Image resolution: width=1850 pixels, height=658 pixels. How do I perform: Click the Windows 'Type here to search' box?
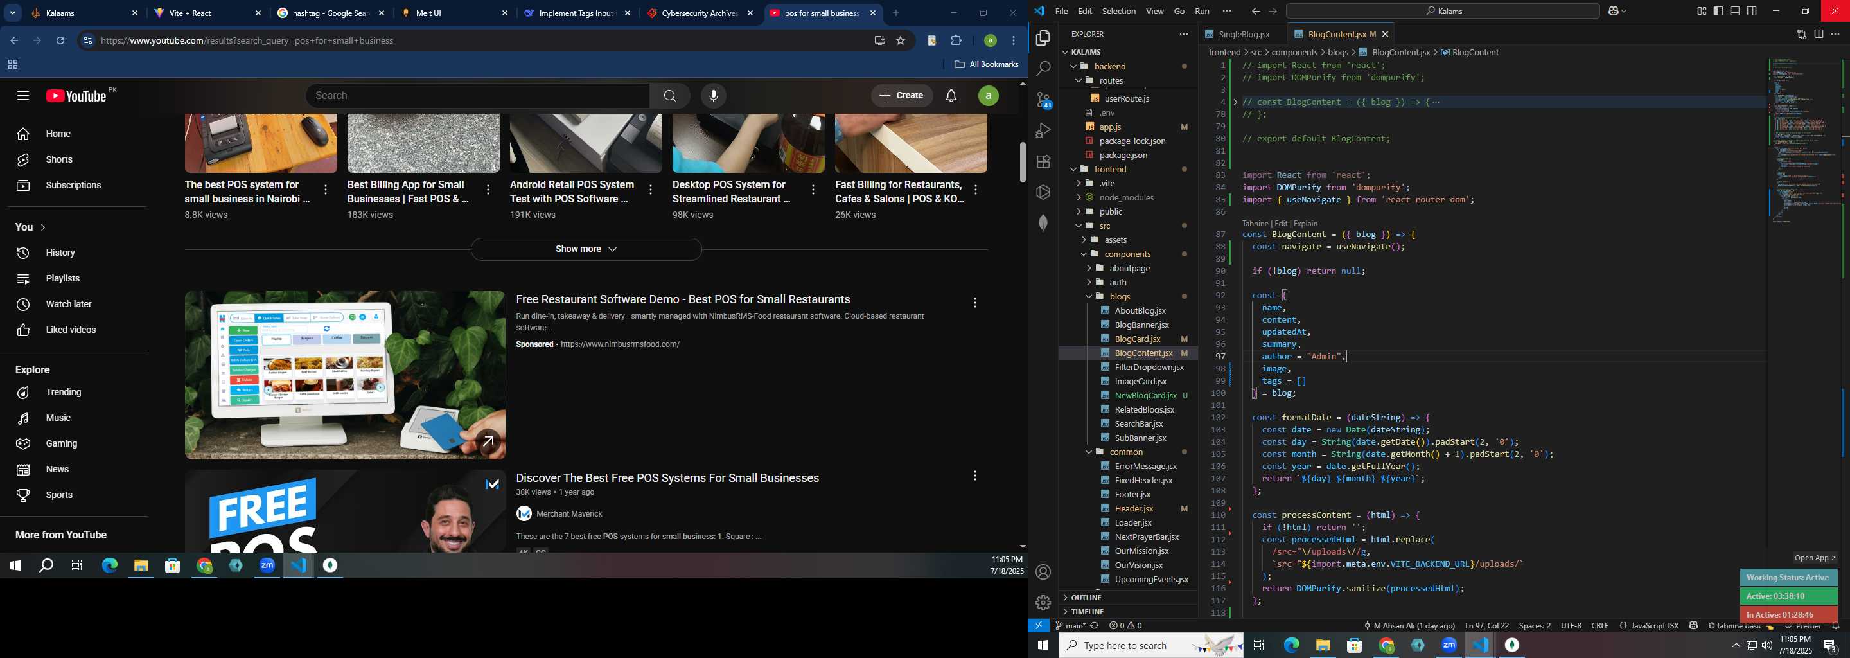tap(1150, 646)
